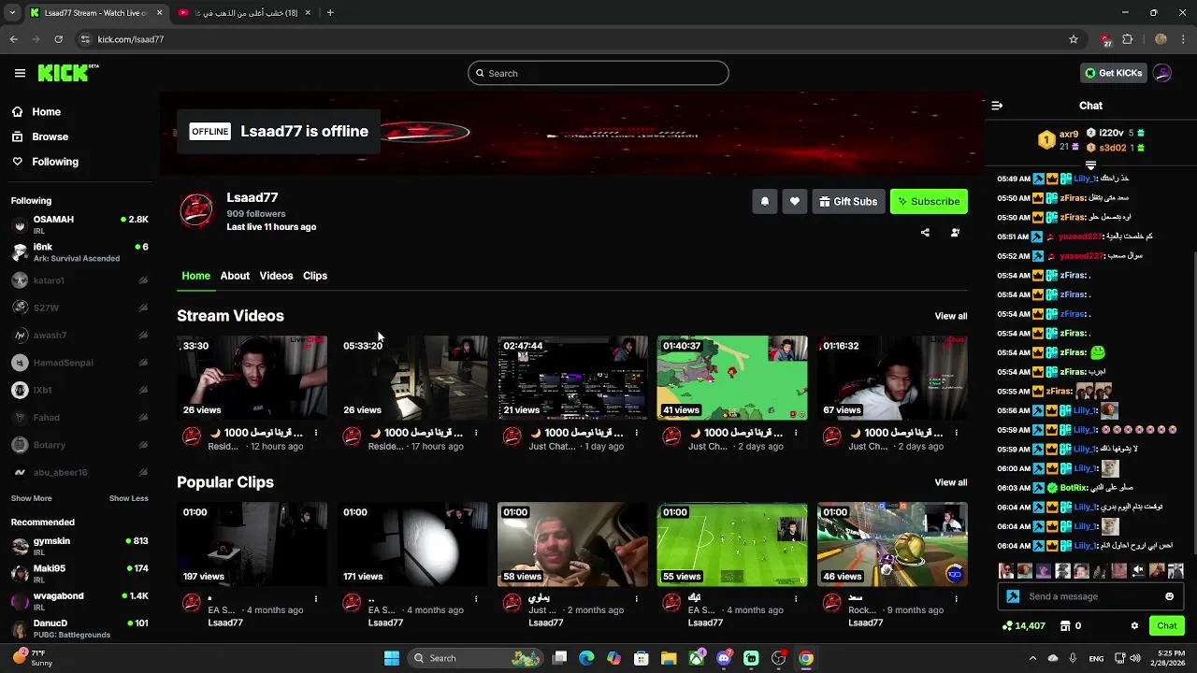Click the Kick search field

point(598,73)
